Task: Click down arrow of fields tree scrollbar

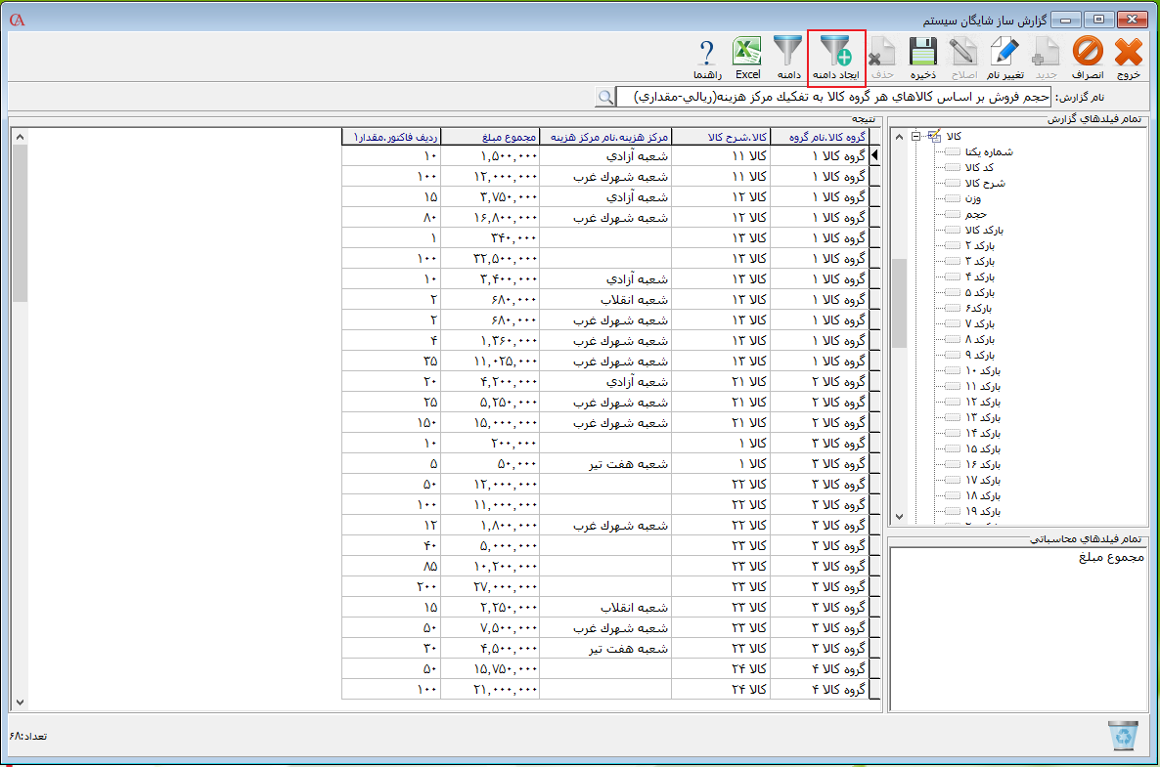Action: tap(899, 517)
